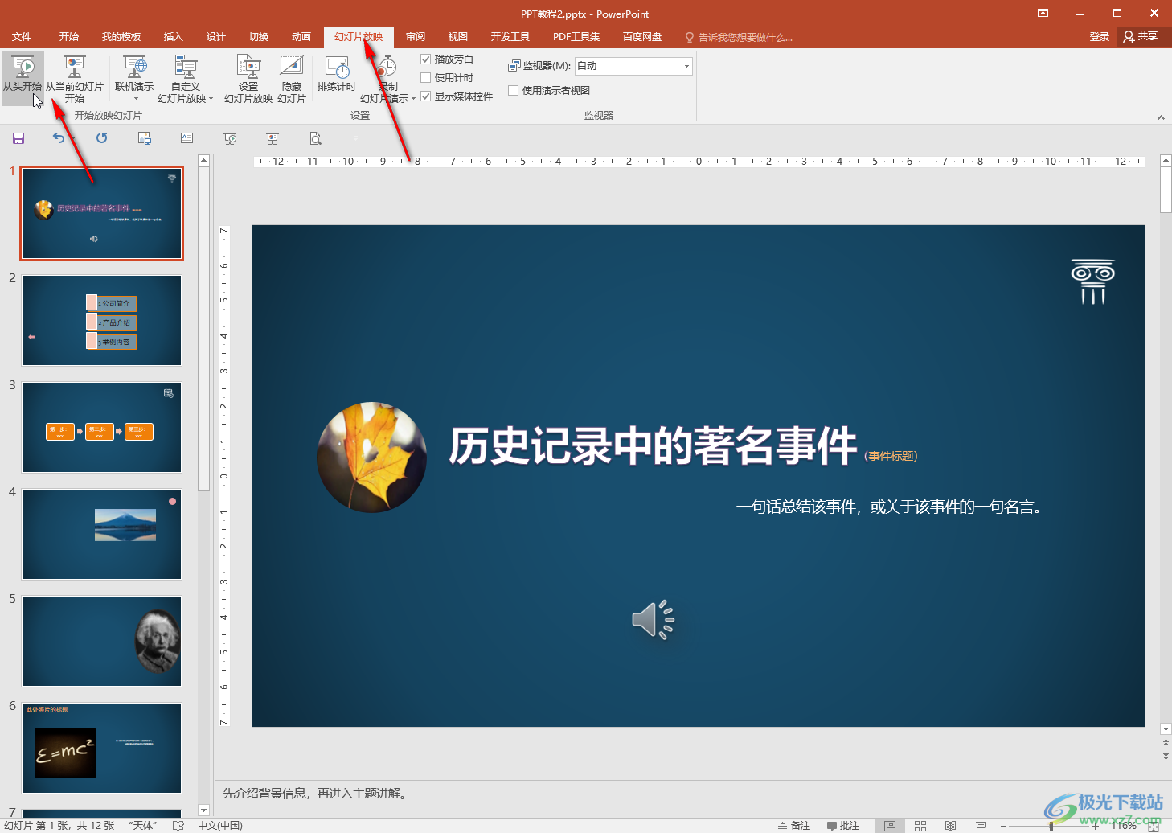Click text box icon in quick access toolbar
This screenshot has height=833, width=1172.
coord(187,138)
